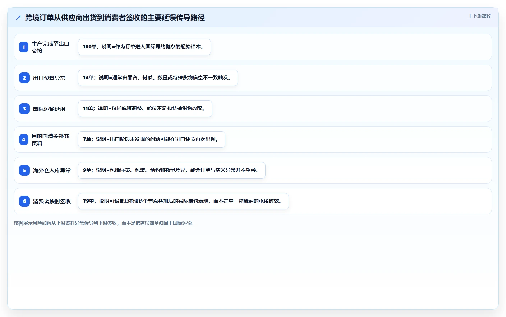Select the 生产完成至出口交接 step label

click(51, 47)
